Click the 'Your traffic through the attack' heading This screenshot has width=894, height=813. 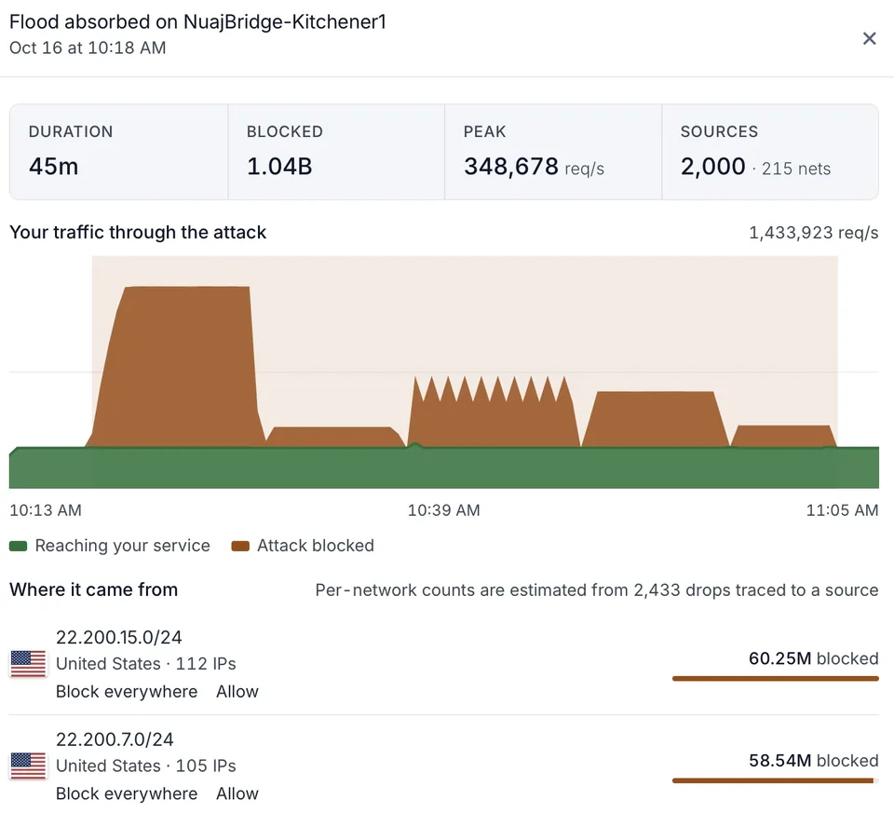tap(138, 232)
